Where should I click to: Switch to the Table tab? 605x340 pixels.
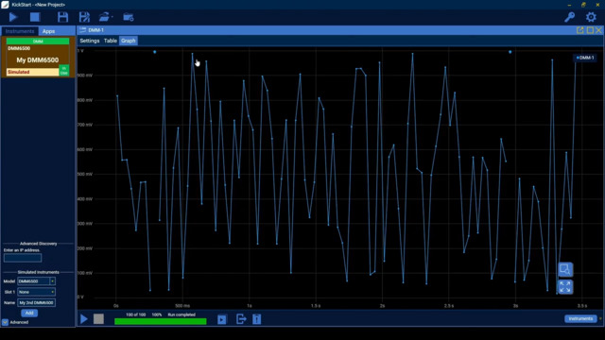pyautogui.click(x=111, y=41)
